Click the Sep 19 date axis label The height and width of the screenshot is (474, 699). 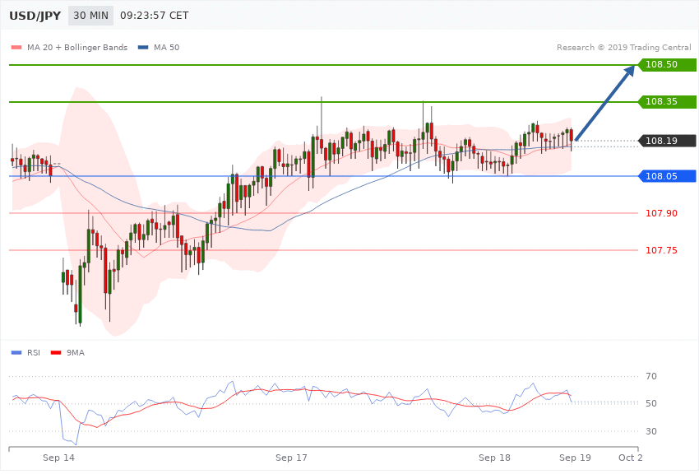(x=575, y=458)
